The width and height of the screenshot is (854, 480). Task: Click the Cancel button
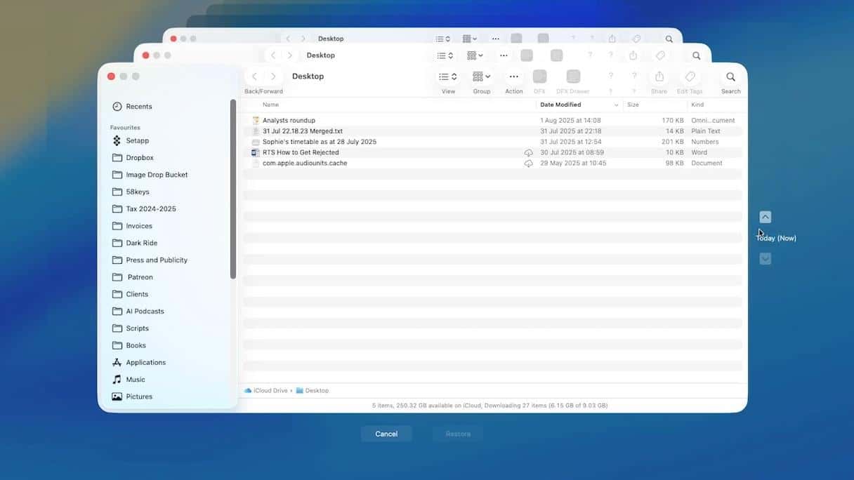[x=386, y=433]
